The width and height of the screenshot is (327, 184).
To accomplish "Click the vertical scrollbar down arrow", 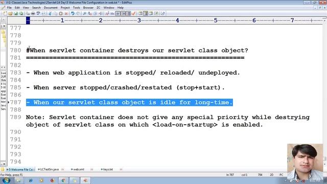I will pyautogui.click(x=324, y=165).
